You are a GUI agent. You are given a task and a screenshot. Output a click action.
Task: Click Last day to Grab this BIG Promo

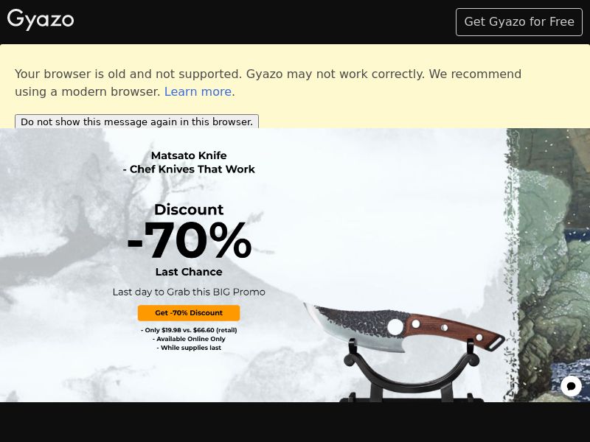[189, 292]
